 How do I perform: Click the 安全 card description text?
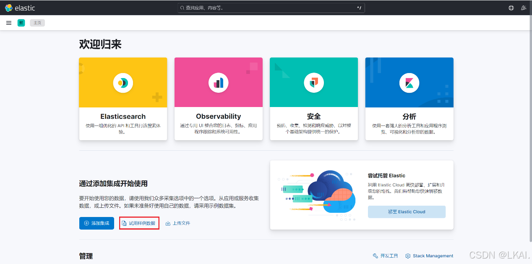click(x=314, y=128)
